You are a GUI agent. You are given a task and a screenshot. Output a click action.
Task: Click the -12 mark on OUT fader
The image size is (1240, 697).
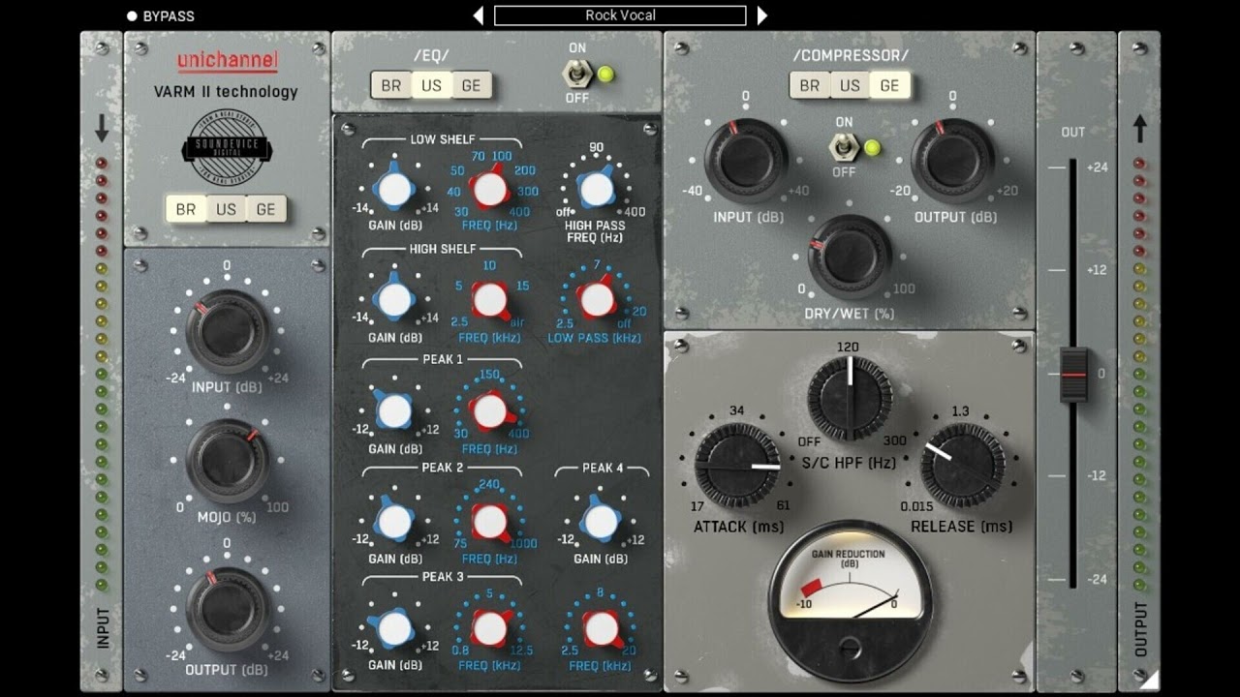pyautogui.click(x=1097, y=476)
